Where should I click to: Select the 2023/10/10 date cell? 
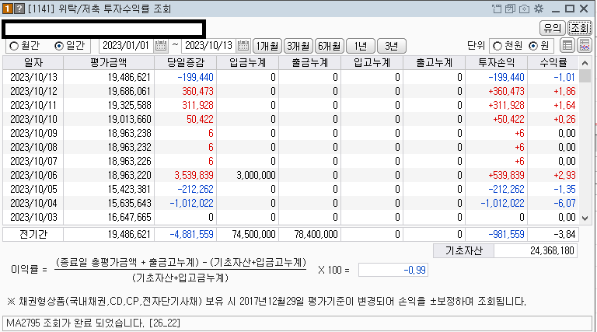pos(33,119)
